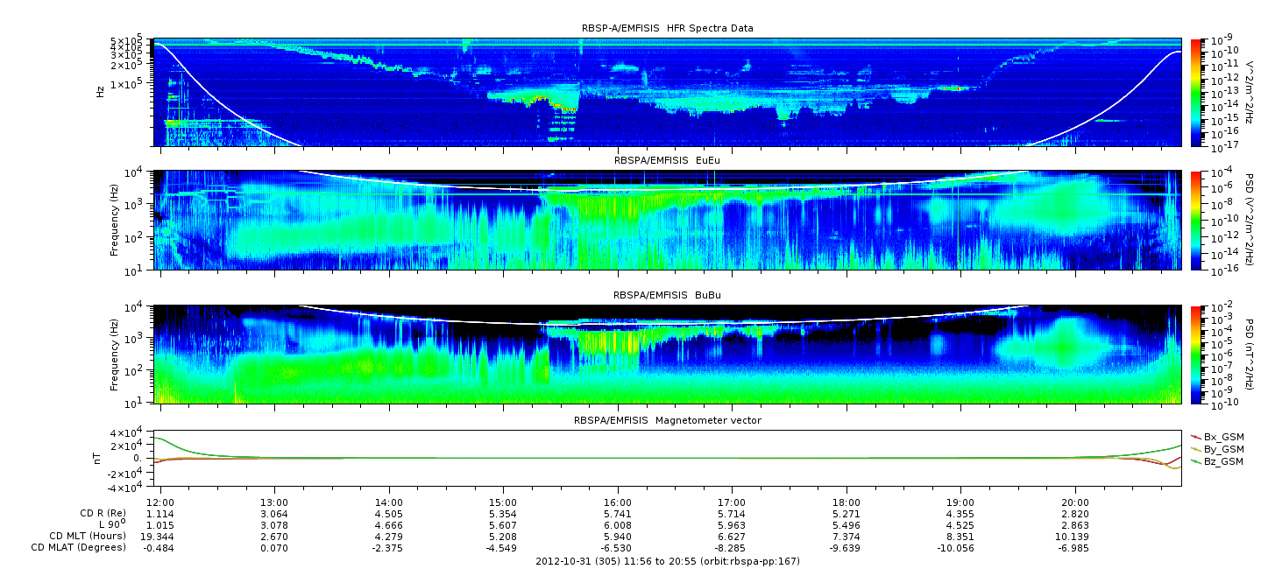
Task: Click the orbit date range footer text
Action: coord(667,561)
